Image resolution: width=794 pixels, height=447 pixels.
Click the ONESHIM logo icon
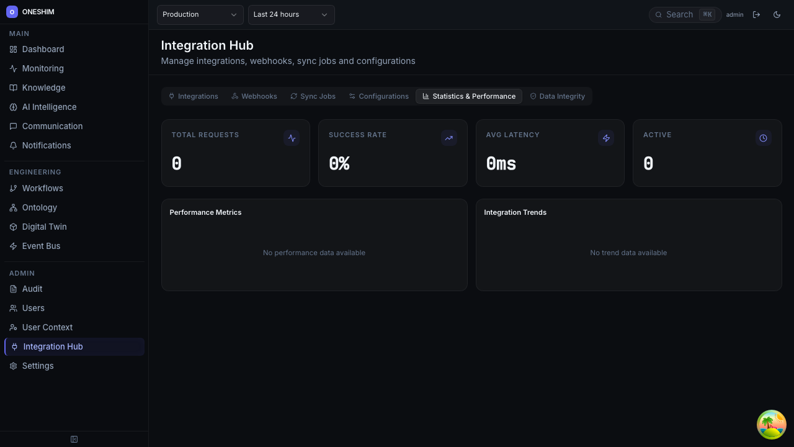click(12, 12)
